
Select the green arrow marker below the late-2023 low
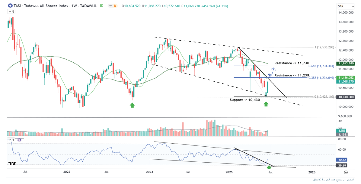tap(132, 105)
